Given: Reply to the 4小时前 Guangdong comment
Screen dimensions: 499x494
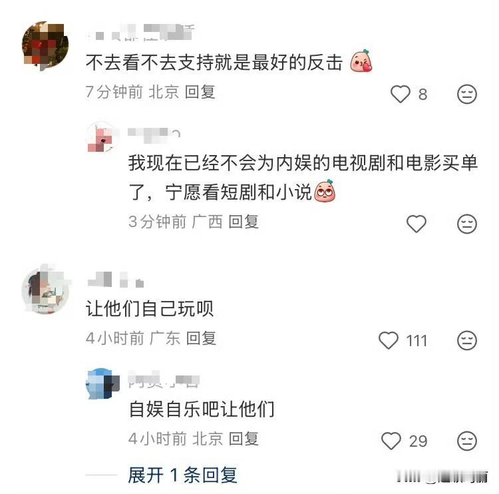Looking at the screenshot, I should coord(201,338).
